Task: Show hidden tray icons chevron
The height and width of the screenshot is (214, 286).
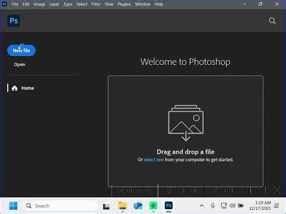Action: click(x=201, y=206)
